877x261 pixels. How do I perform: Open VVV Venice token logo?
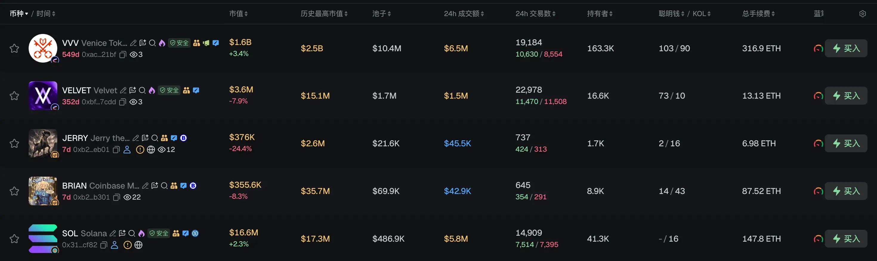pos(43,48)
